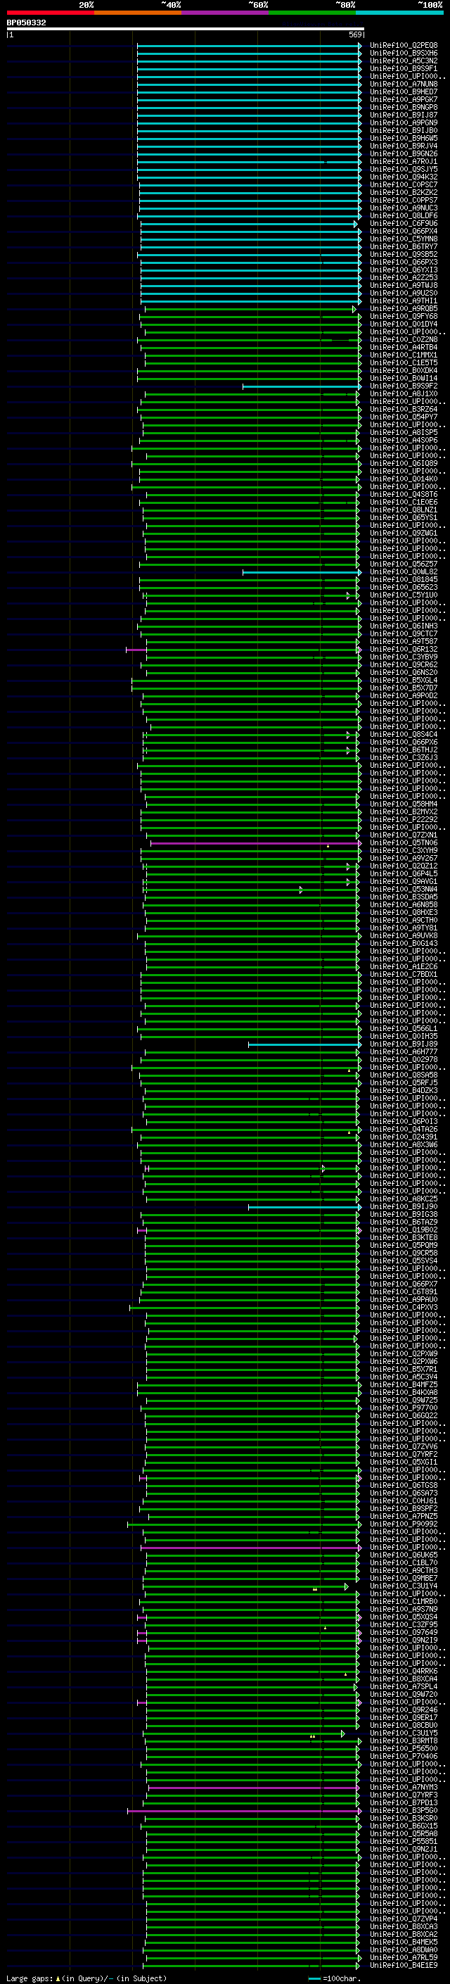Screen dimensions: 450x1984
Task: Select the UniRef100_Q014K0 label
Action: (403, 479)
